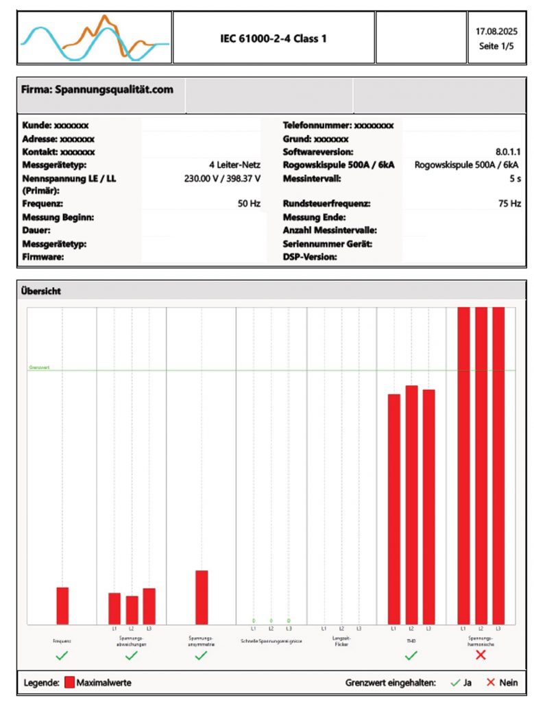Click the waveform logo in the header

tap(95, 38)
